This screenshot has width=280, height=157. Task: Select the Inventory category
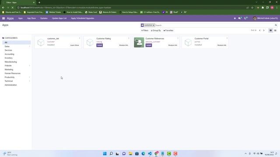9,58
